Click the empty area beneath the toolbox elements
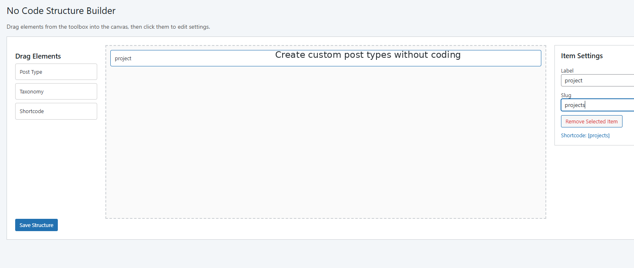The height and width of the screenshot is (268, 634). click(x=56, y=164)
